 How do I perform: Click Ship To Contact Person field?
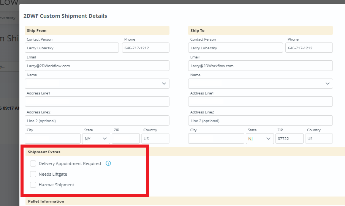pyautogui.click(x=235, y=48)
